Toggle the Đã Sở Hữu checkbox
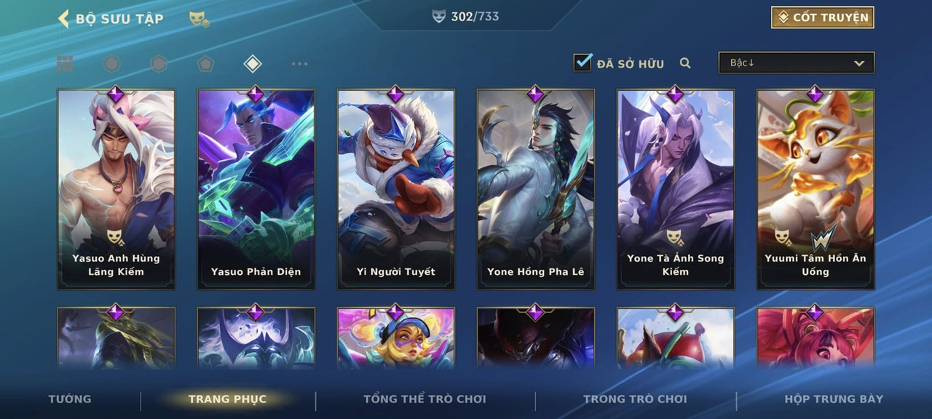Viewport: 932px width, 419px height. (582, 62)
